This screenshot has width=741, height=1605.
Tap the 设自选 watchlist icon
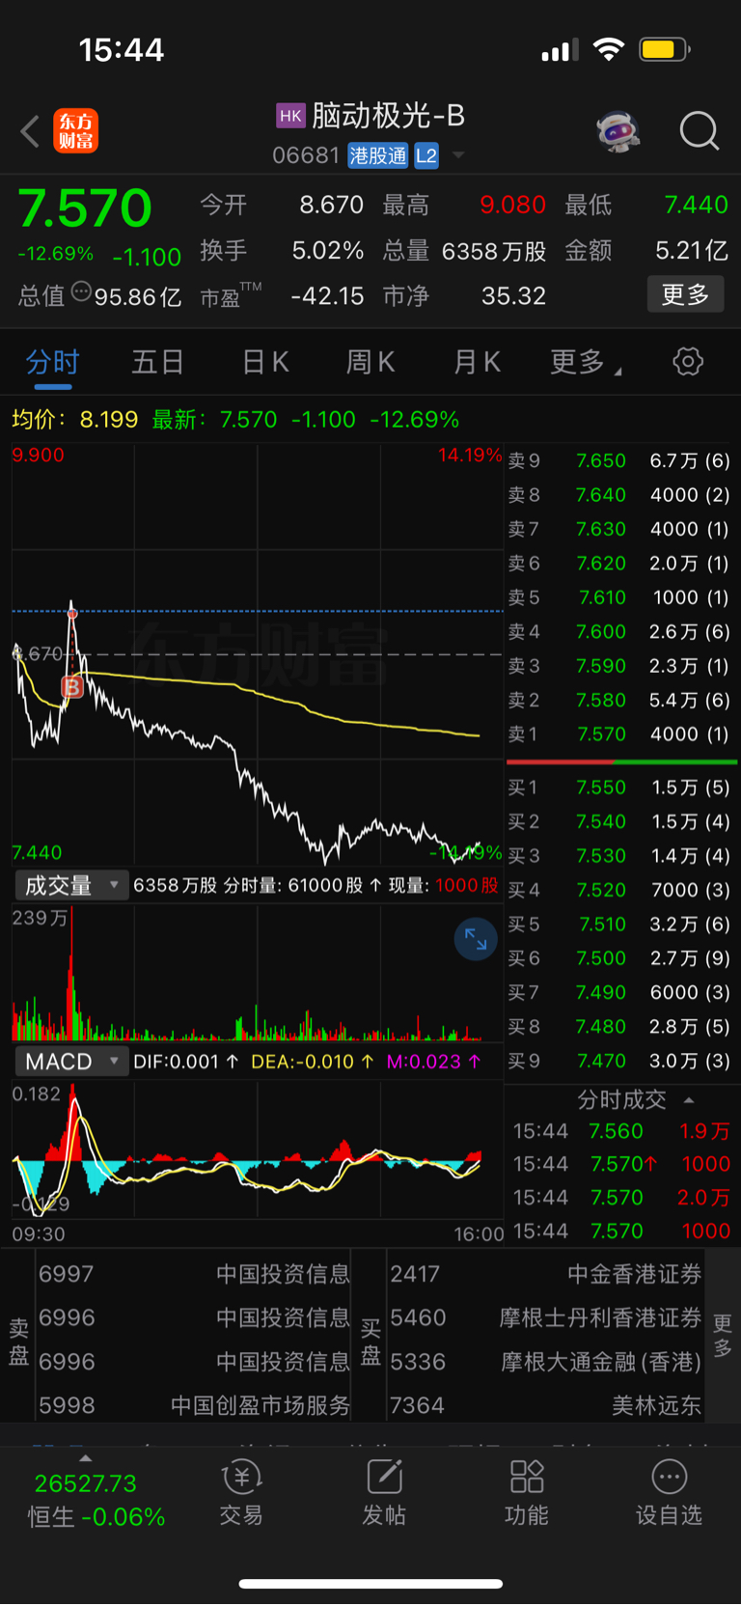[669, 1493]
